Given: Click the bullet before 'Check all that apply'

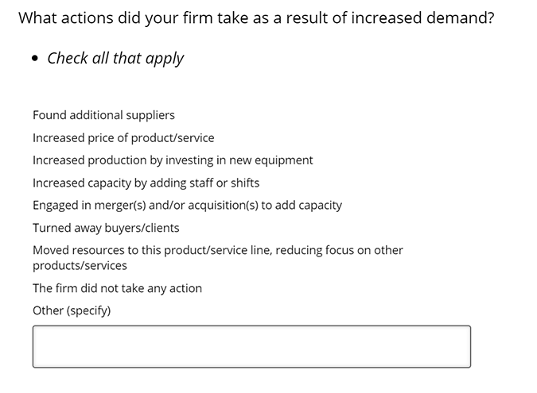Looking at the screenshot, I should (35, 59).
